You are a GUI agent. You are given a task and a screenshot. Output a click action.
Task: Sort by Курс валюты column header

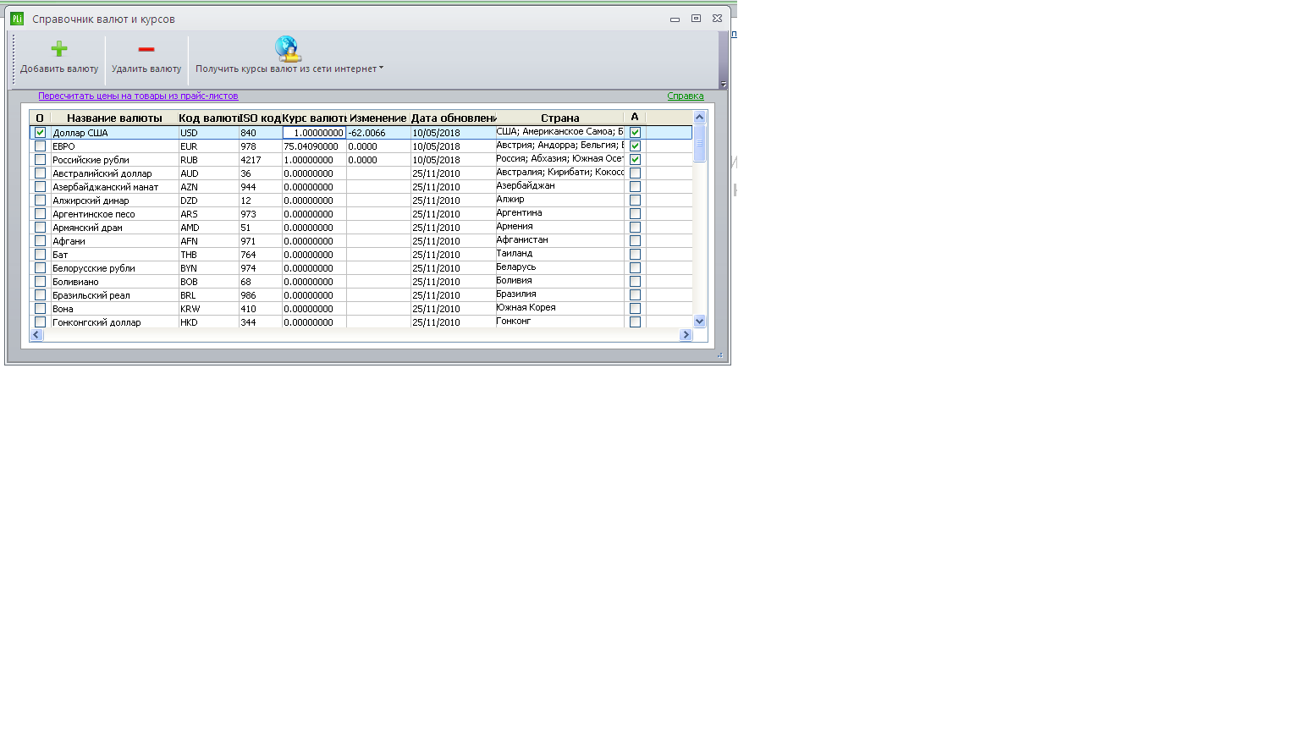coord(314,118)
